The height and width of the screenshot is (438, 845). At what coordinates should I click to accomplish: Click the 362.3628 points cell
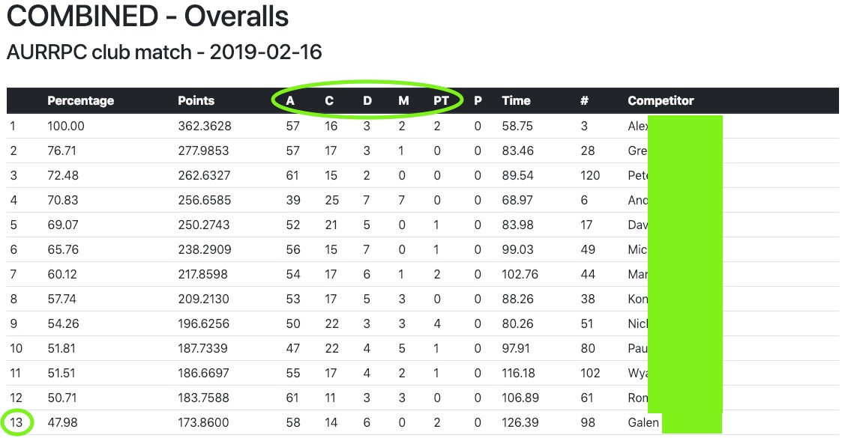205,127
